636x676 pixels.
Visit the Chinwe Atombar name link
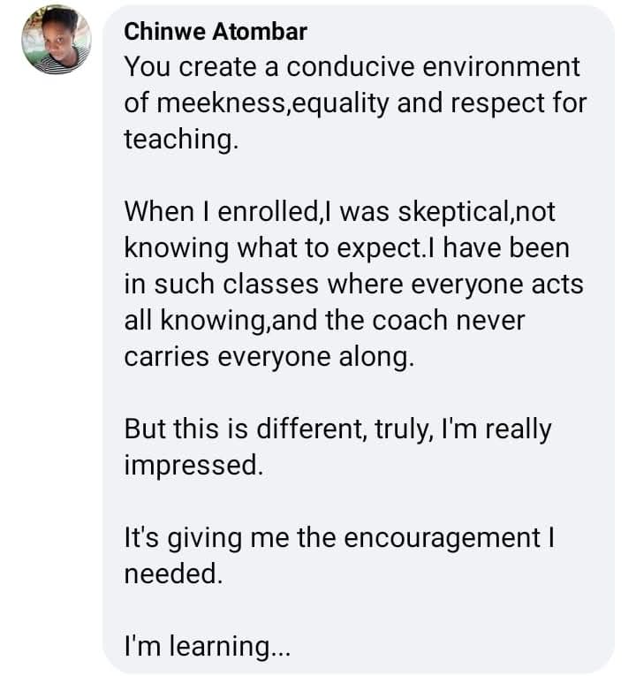pos(216,32)
